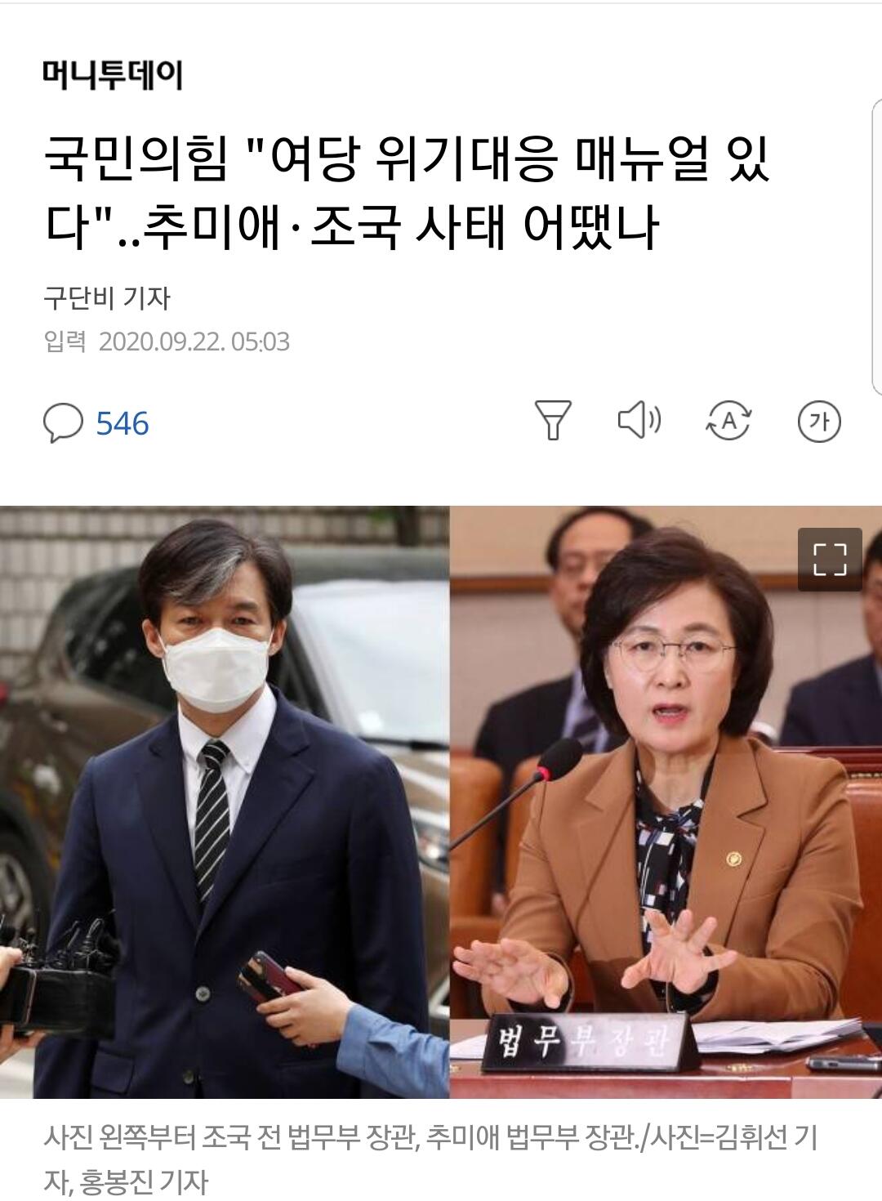Open the translate icon with letter A
The width and height of the screenshot is (882, 1201).
click(728, 421)
